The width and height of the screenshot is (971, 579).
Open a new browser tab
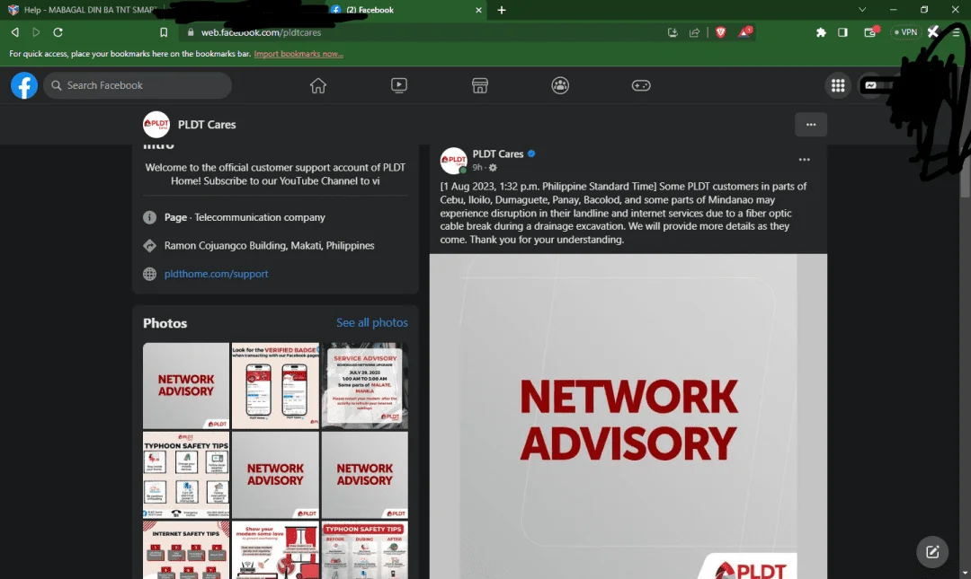coord(502,10)
